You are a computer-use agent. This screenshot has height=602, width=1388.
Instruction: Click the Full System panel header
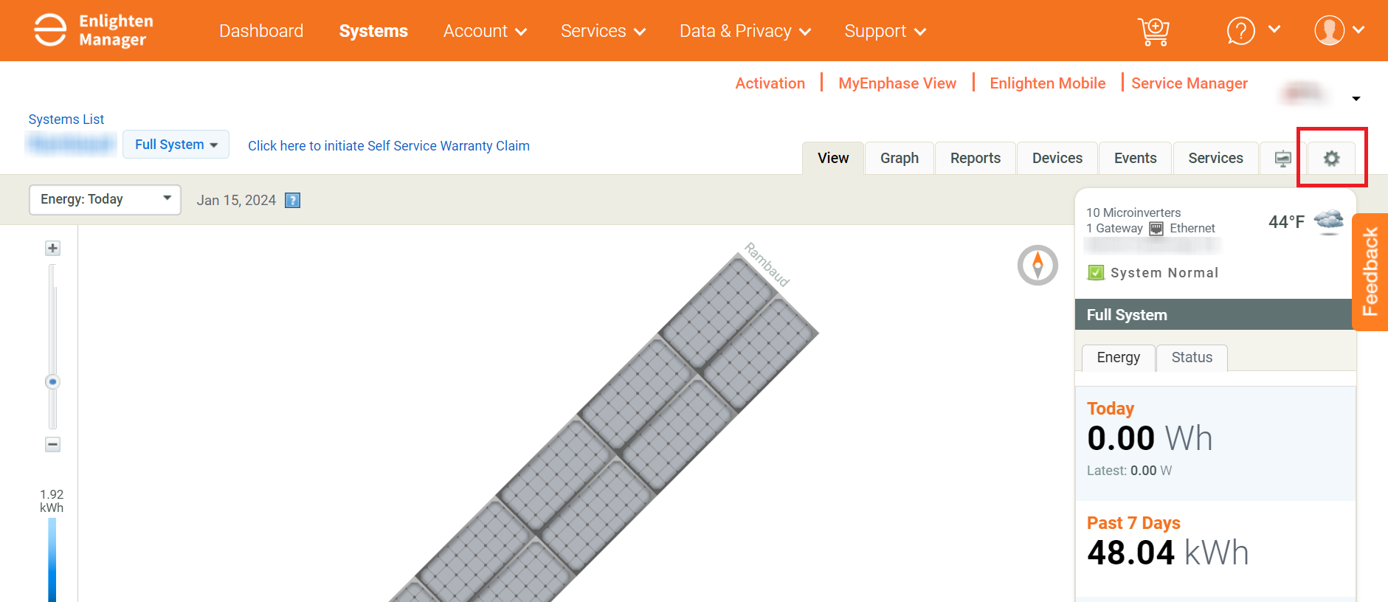[1213, 314]
